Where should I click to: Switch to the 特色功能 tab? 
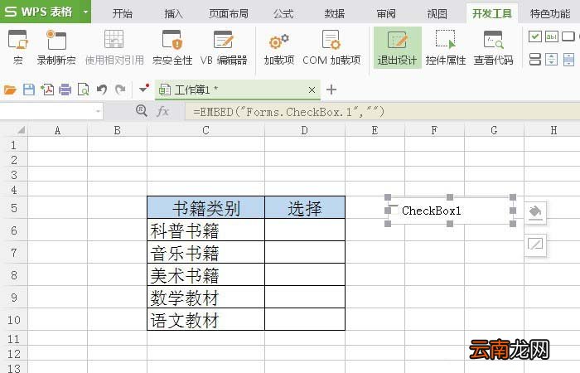point(550,14)
